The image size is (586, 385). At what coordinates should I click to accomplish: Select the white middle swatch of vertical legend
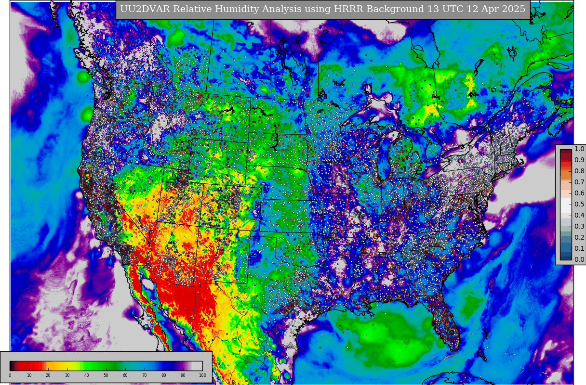pyautogui.click(x=566, y=205)
